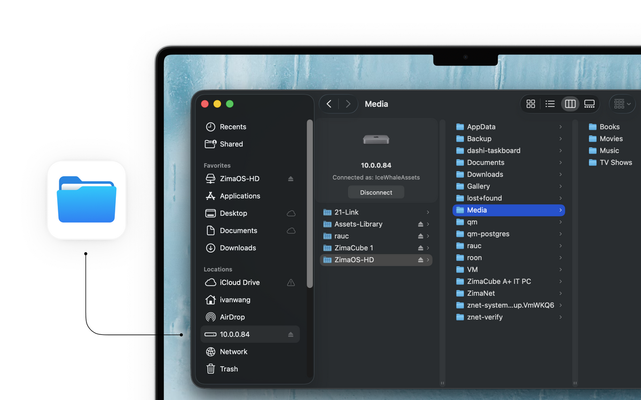641x400 pixels.
Task: Select the 10.0.0.84 server in sidebar
Action: click(x=250, y=334)
